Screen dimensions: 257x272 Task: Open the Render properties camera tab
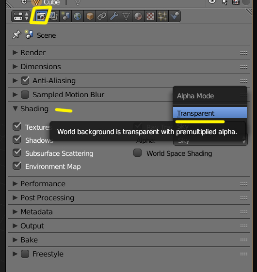pyautogui.click(x=41, y=16)
